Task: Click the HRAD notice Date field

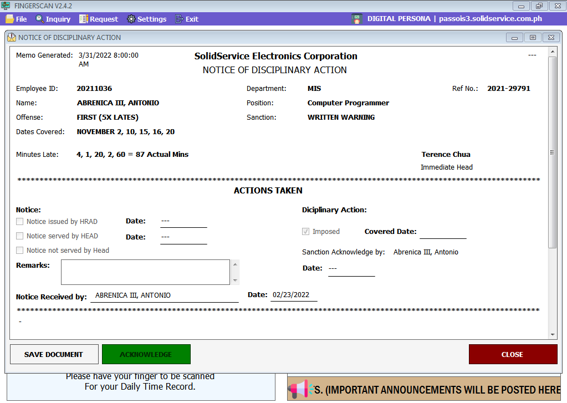Action: coord(183,221)
